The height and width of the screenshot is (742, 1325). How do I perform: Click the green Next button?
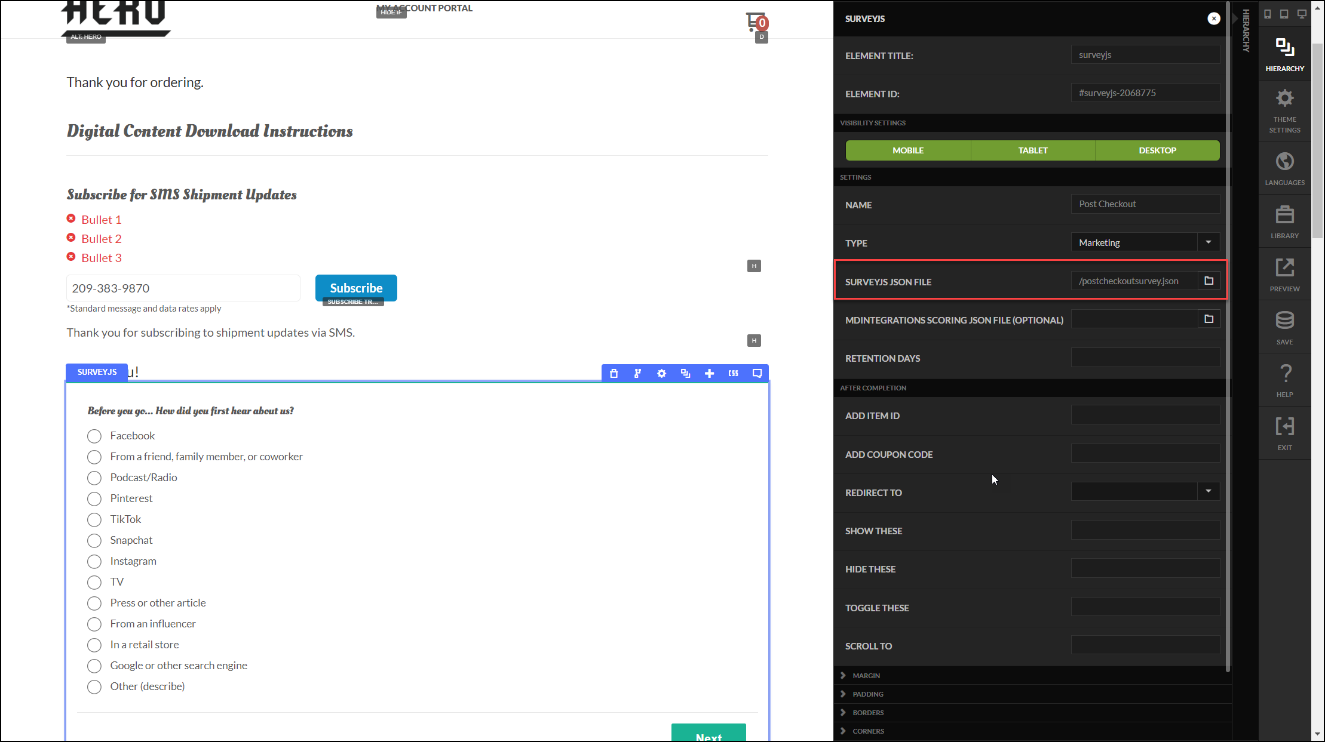tap(708, 733)
